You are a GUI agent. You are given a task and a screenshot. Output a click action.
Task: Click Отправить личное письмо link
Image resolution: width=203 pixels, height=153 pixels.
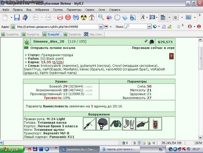(53, 48)
